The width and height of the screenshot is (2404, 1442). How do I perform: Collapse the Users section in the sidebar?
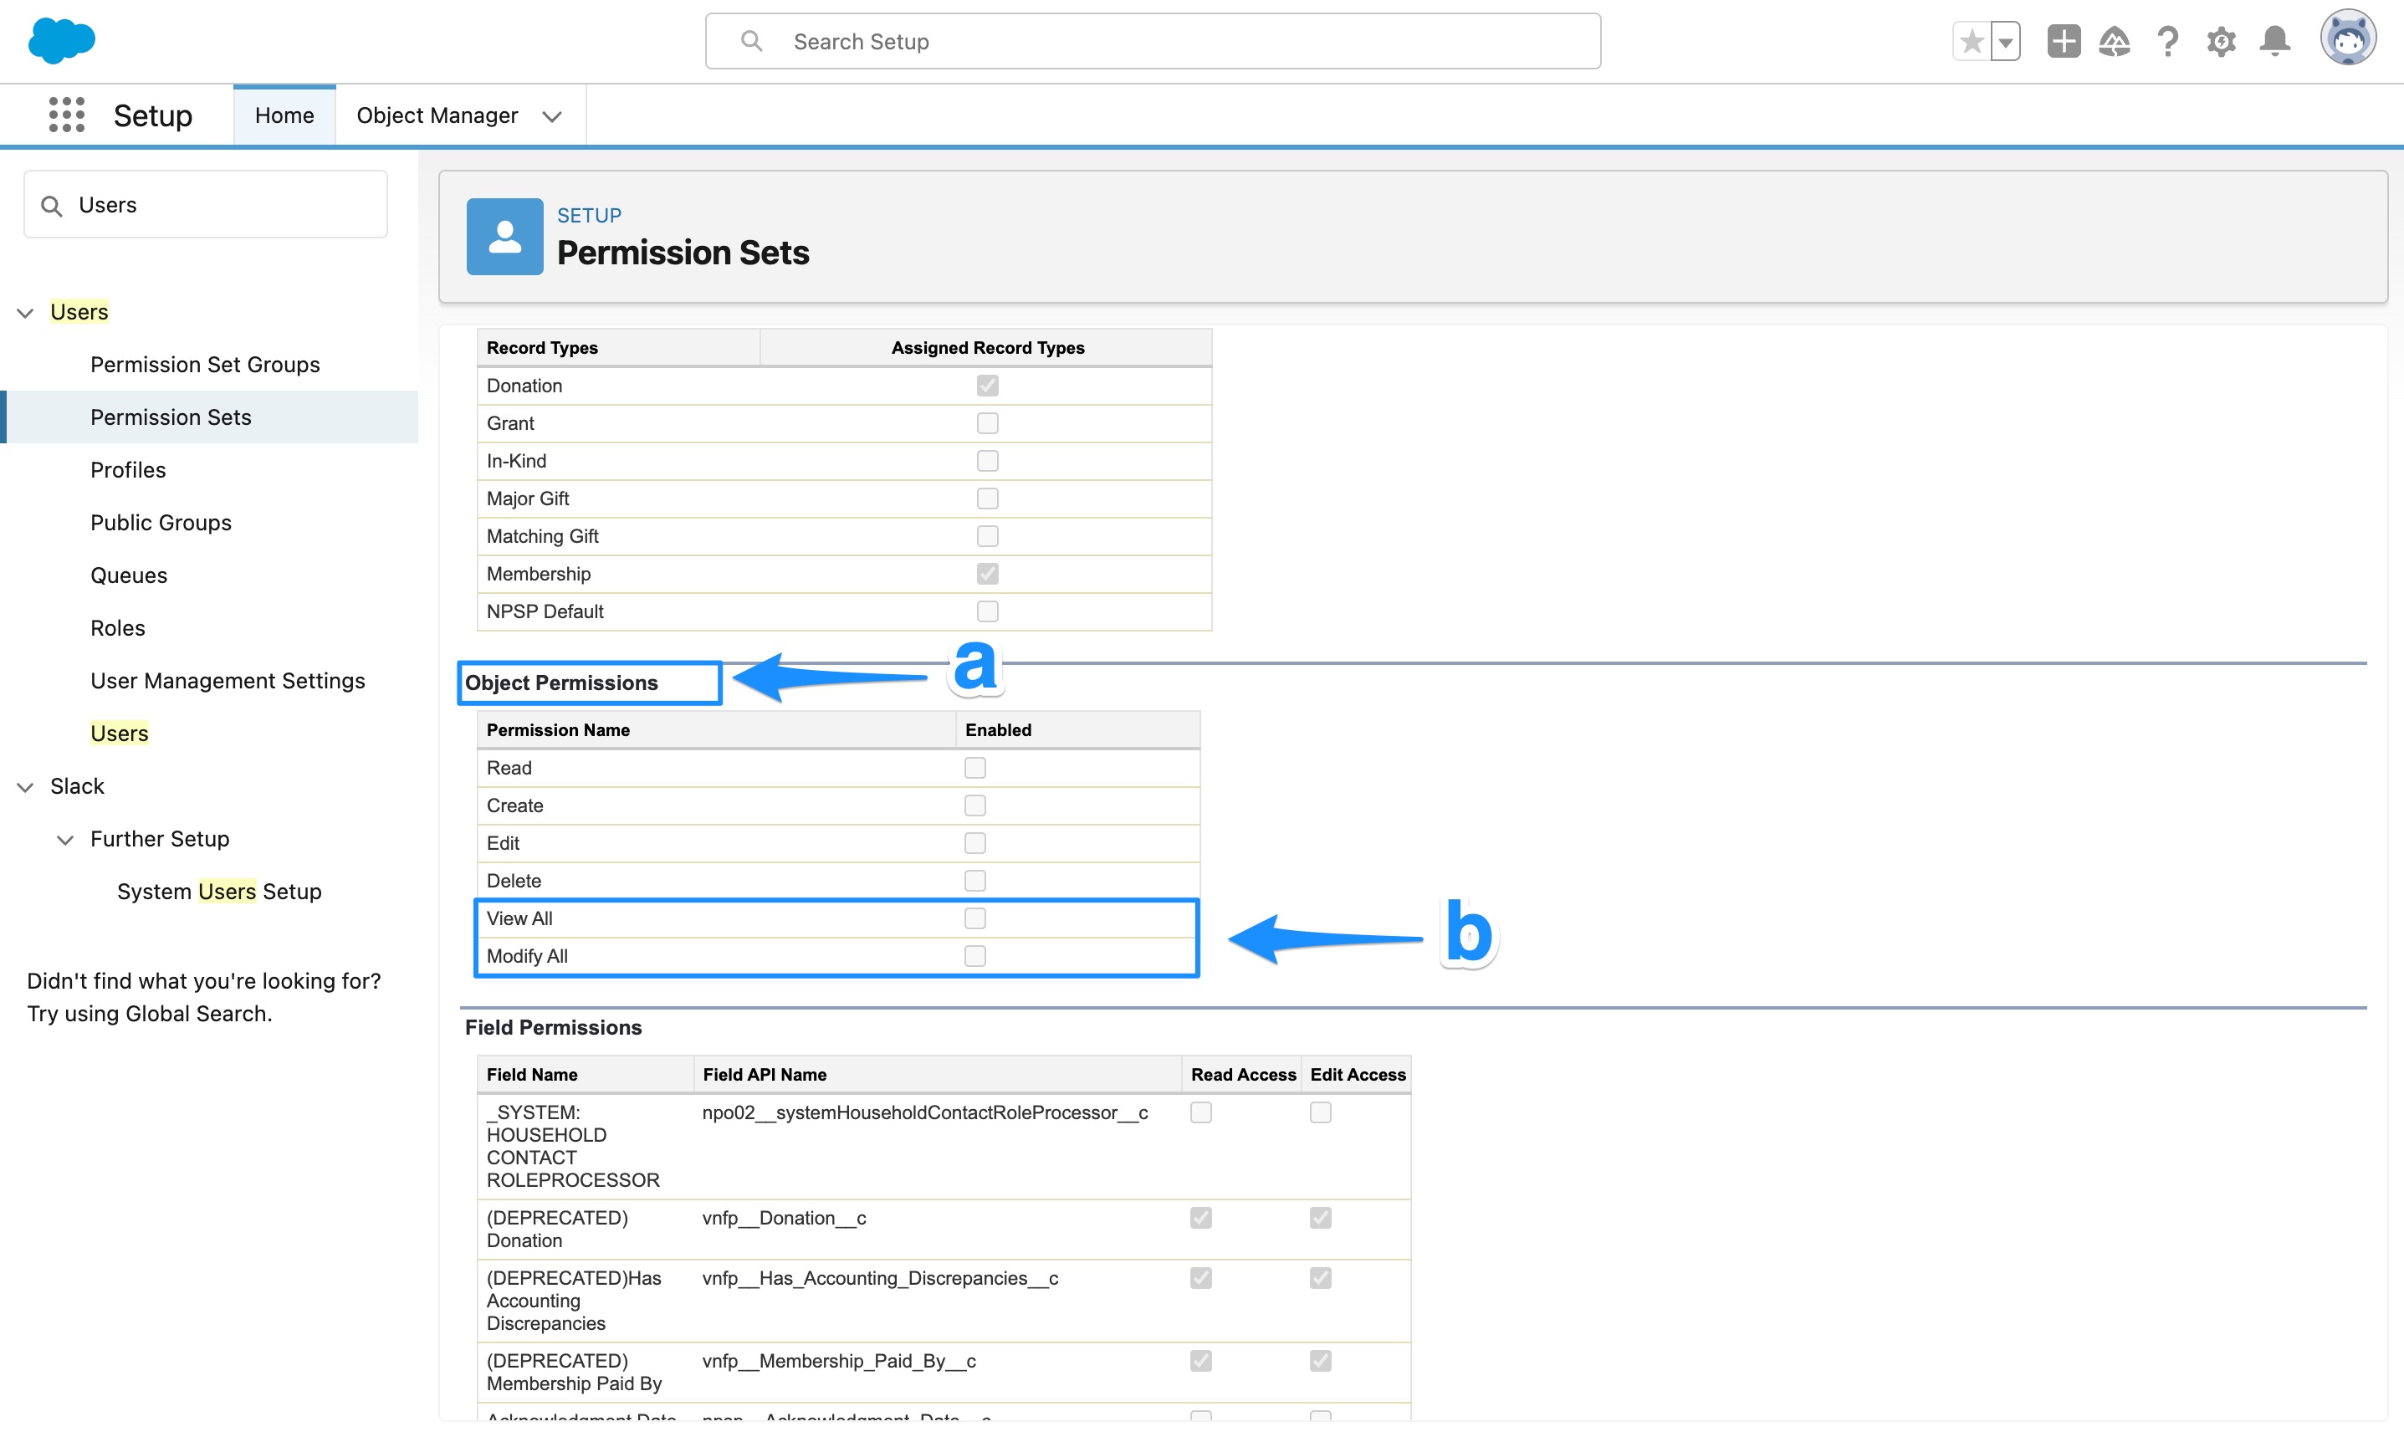click(24, 312)
